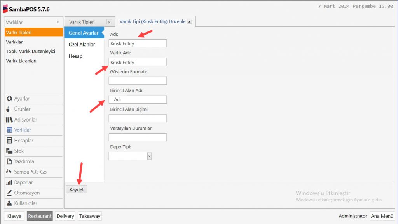Image resolution: width=398 pixels, height=224 pixels.
Task: Open Ayarlar via its gear icon
Action: coord(10,99)
